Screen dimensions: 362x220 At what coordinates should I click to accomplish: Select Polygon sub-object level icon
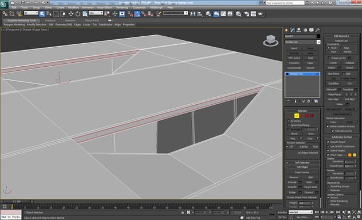(x=307, y=116)
